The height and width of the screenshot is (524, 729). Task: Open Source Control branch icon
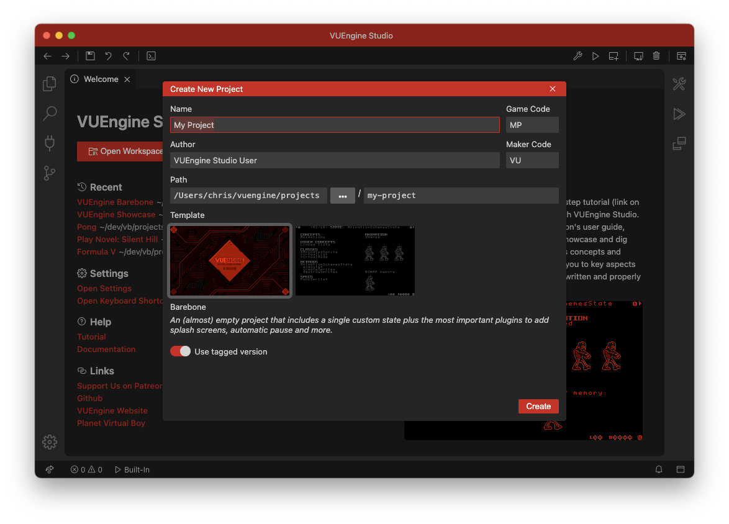[49, 173]
